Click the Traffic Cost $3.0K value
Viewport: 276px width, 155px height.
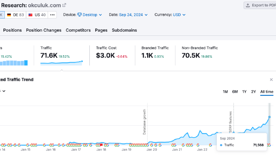pos(105,56)
